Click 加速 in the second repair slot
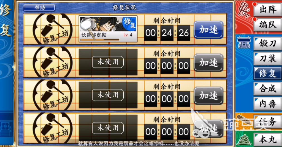The image size is (282, 147). (209, 63)
